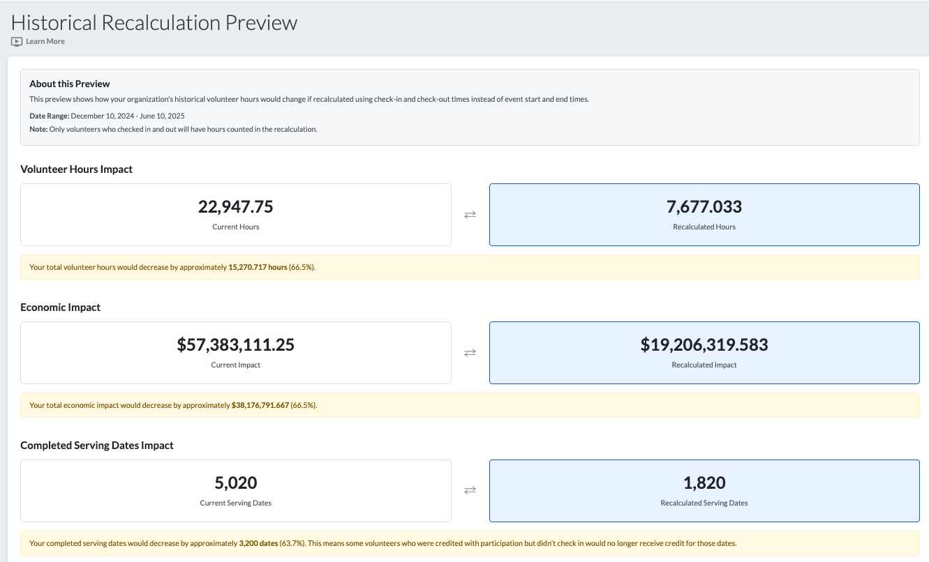This screenshot has width=929, height=562.
Task: Select the Current Impact card
Action: [x=236, y=353]
